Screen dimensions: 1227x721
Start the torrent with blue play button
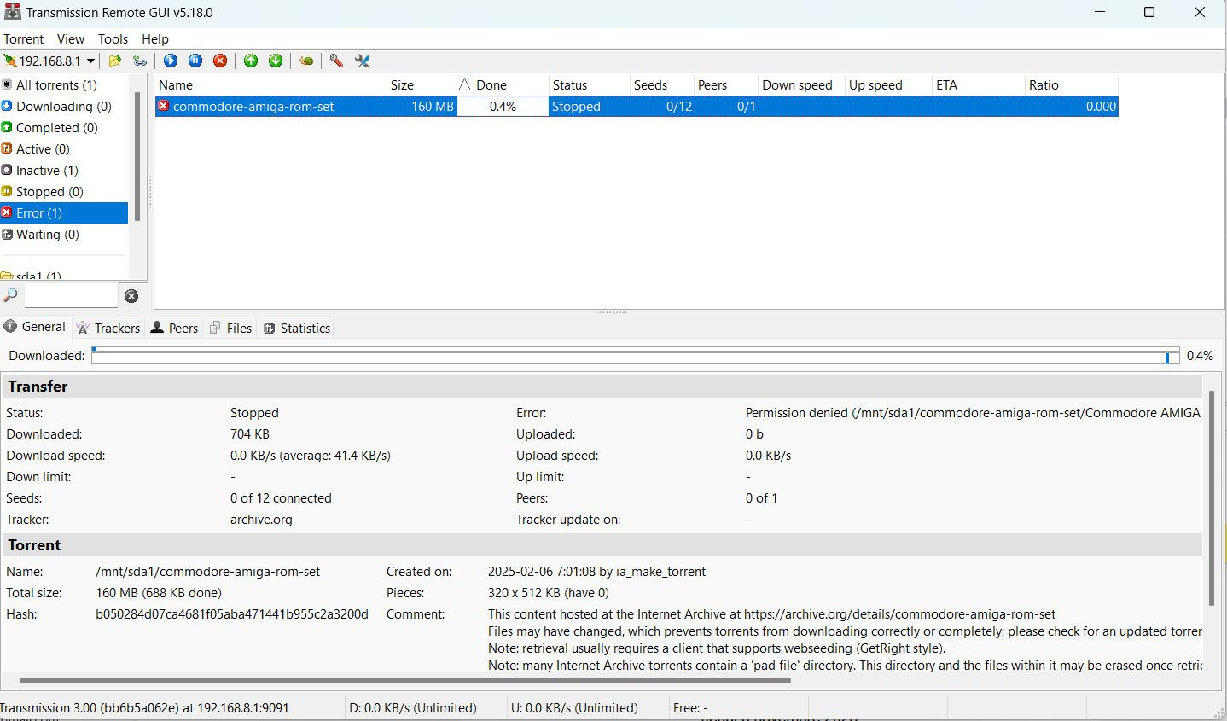[171, 61]
